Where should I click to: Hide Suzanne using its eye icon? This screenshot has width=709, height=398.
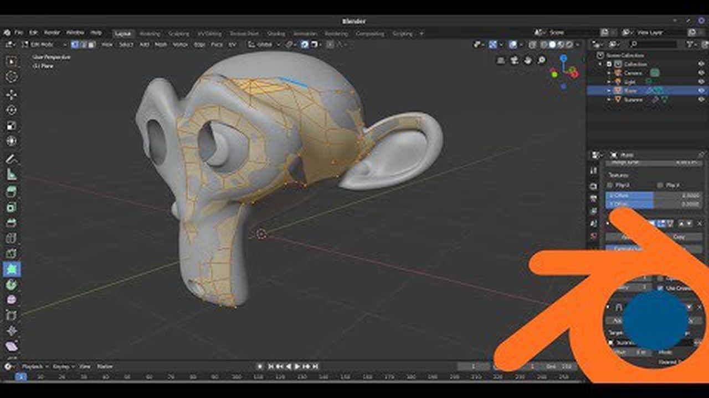coord(701,99)
